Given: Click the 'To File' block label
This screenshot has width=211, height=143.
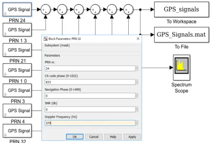Looking at the screenshot, I should tap(182, 47).
